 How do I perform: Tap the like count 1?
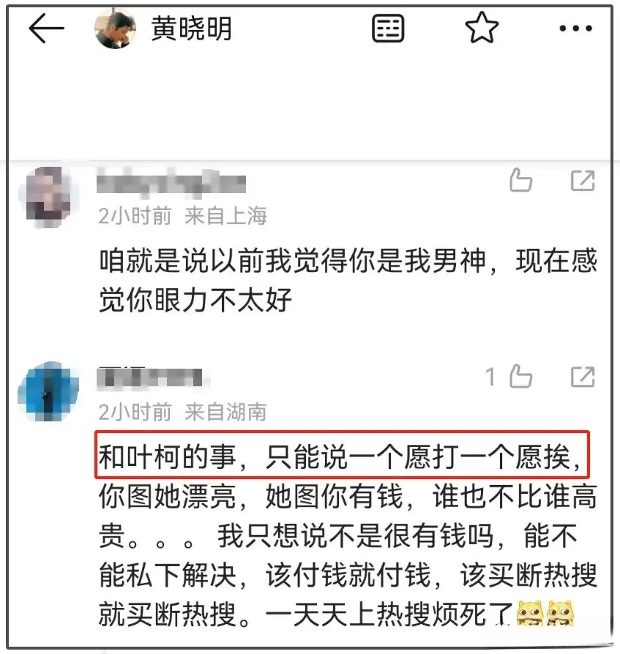coord(490,377)
